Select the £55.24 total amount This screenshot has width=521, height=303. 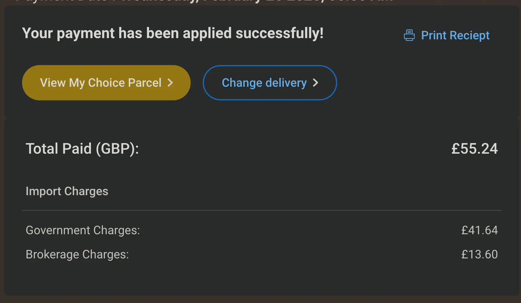tap(474, 149)
